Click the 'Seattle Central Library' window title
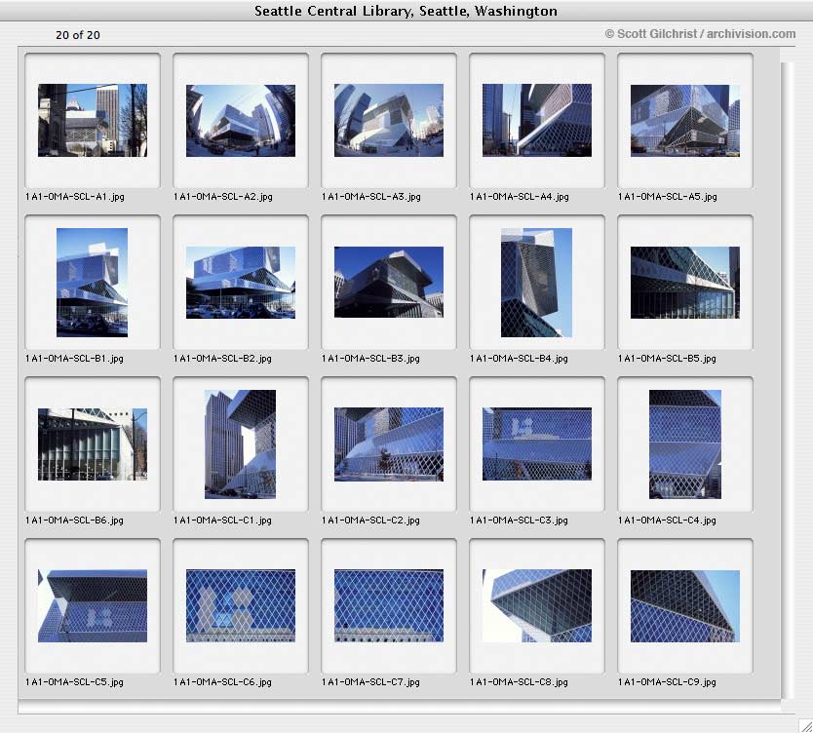The height and width of the screenshot is (733, 813). (x=406, y=11)
